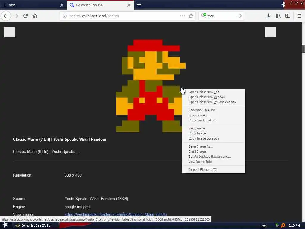
Task: Close the CollabNet SearXNG tab
Action: point(129,5)
